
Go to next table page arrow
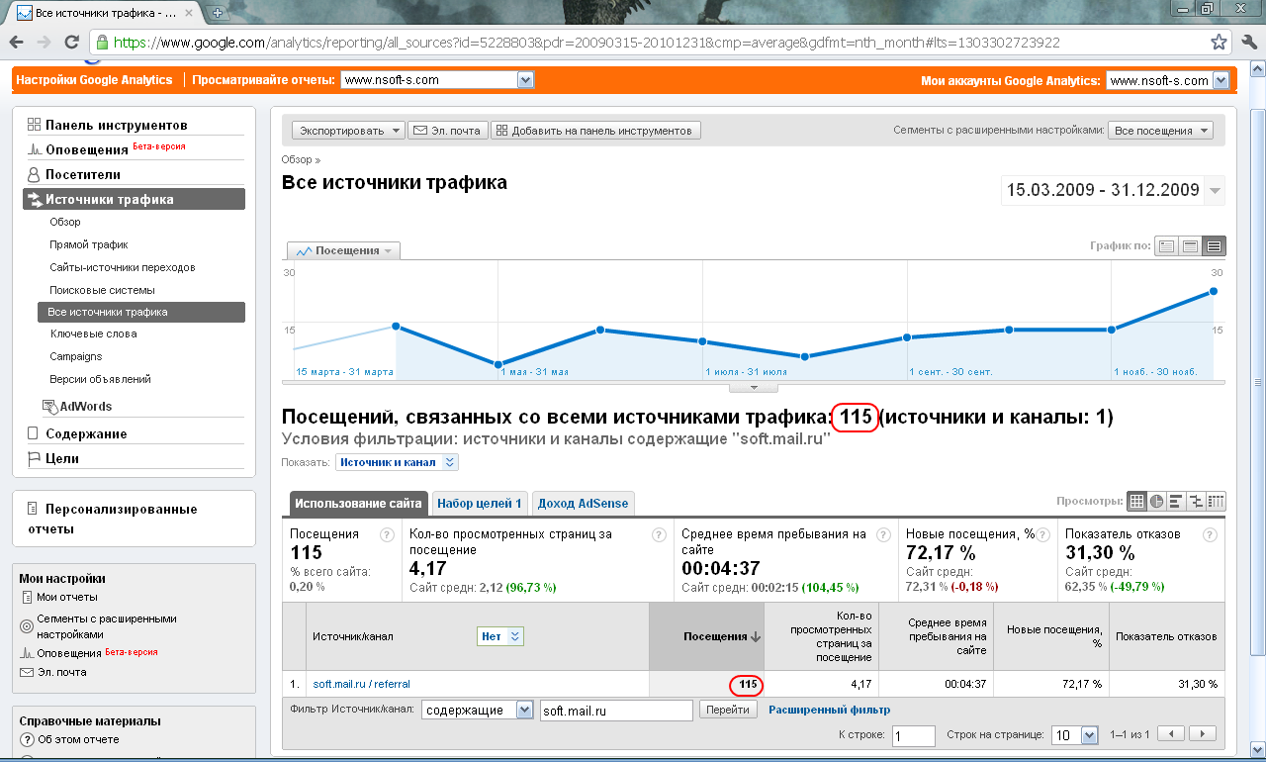[x=1202, y=734]
